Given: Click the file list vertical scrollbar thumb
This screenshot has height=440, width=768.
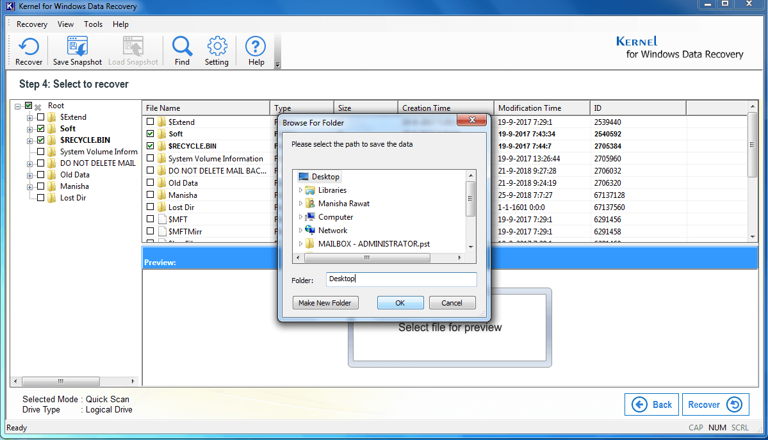Looking at the screenshot, I should (x=753, y=145).
